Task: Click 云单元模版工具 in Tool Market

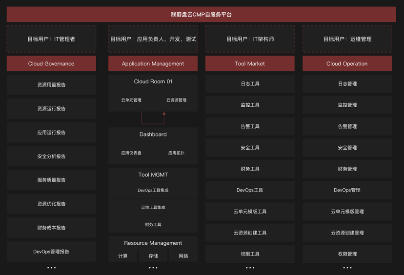Action: pyautogui.click(x=250, y=212)
